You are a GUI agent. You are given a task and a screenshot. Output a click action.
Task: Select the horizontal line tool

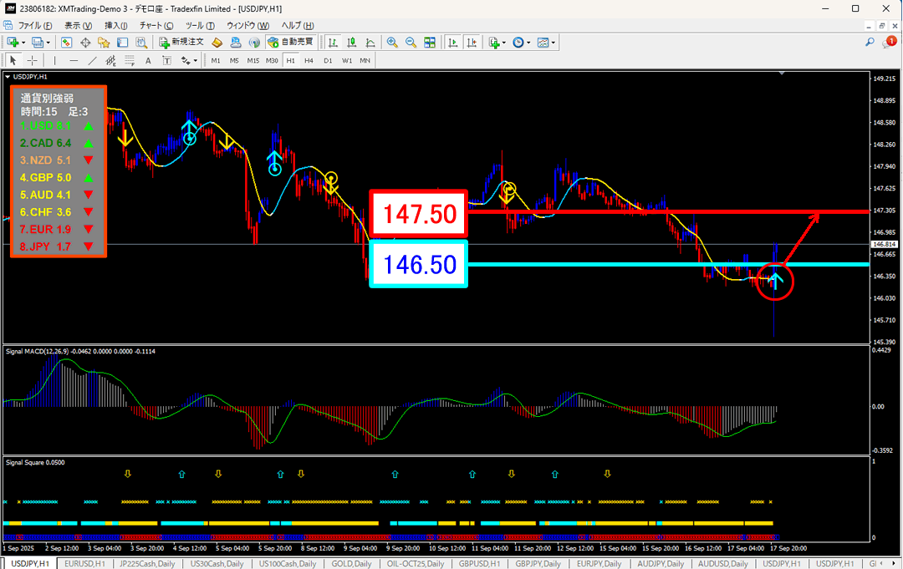click(74, 60)
